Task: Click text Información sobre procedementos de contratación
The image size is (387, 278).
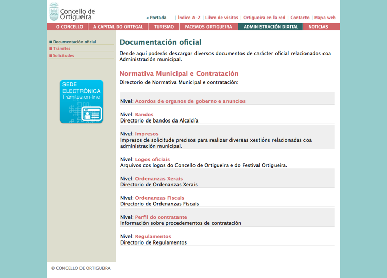Action: pos(181,223)
